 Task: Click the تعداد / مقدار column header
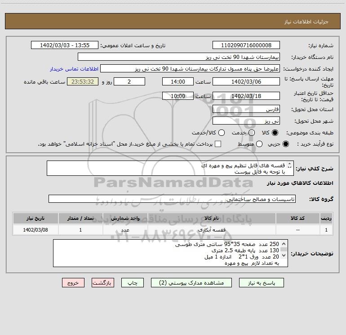[x=80, y=218]
